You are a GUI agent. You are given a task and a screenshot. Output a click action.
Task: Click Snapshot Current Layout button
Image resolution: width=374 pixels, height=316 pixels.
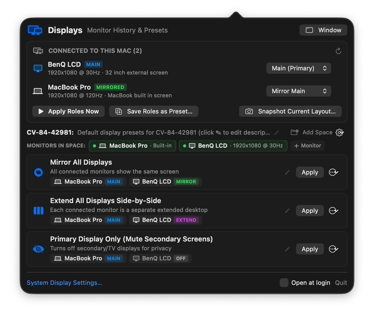[x=290, y=111]
